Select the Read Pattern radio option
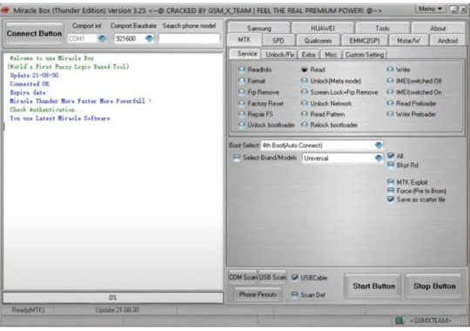470x331 pixels. pos(323,114)
